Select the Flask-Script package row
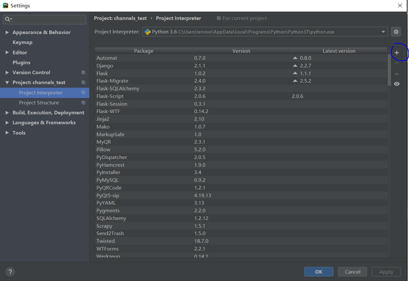Viewport: 409px width, 281px height. point(241,96)
